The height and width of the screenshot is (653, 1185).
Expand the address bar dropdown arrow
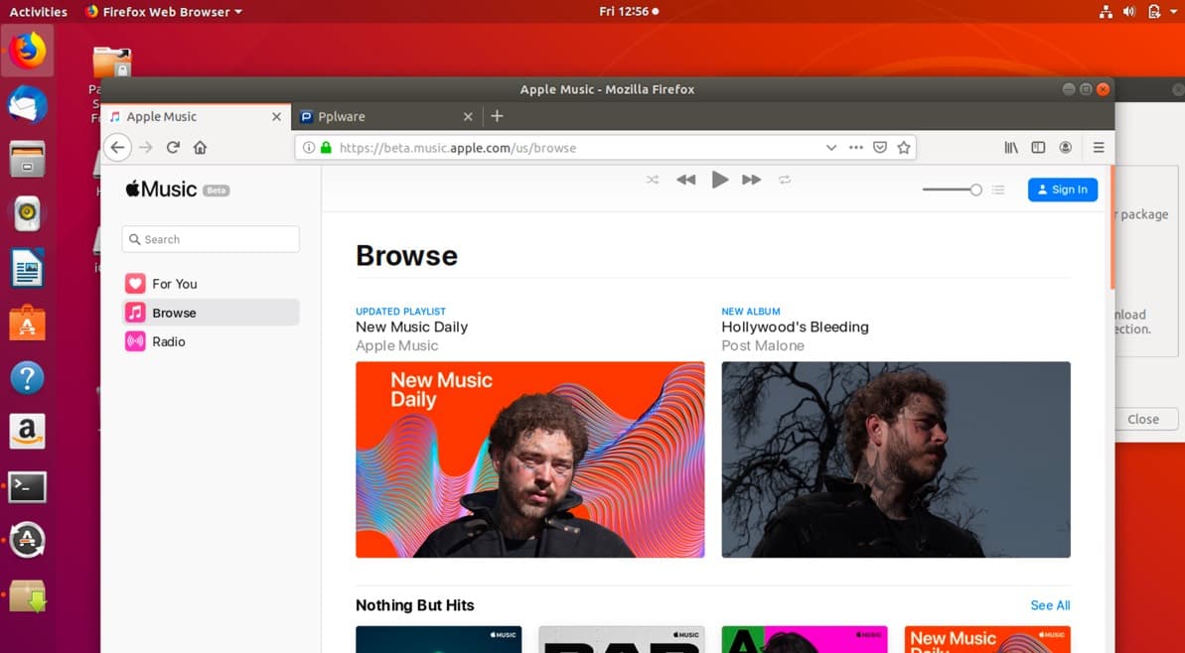point(831,147)
